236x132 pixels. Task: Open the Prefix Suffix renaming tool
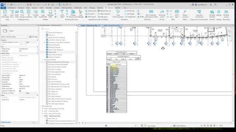[x=17, y=14]
